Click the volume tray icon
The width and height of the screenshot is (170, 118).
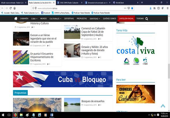155,115
